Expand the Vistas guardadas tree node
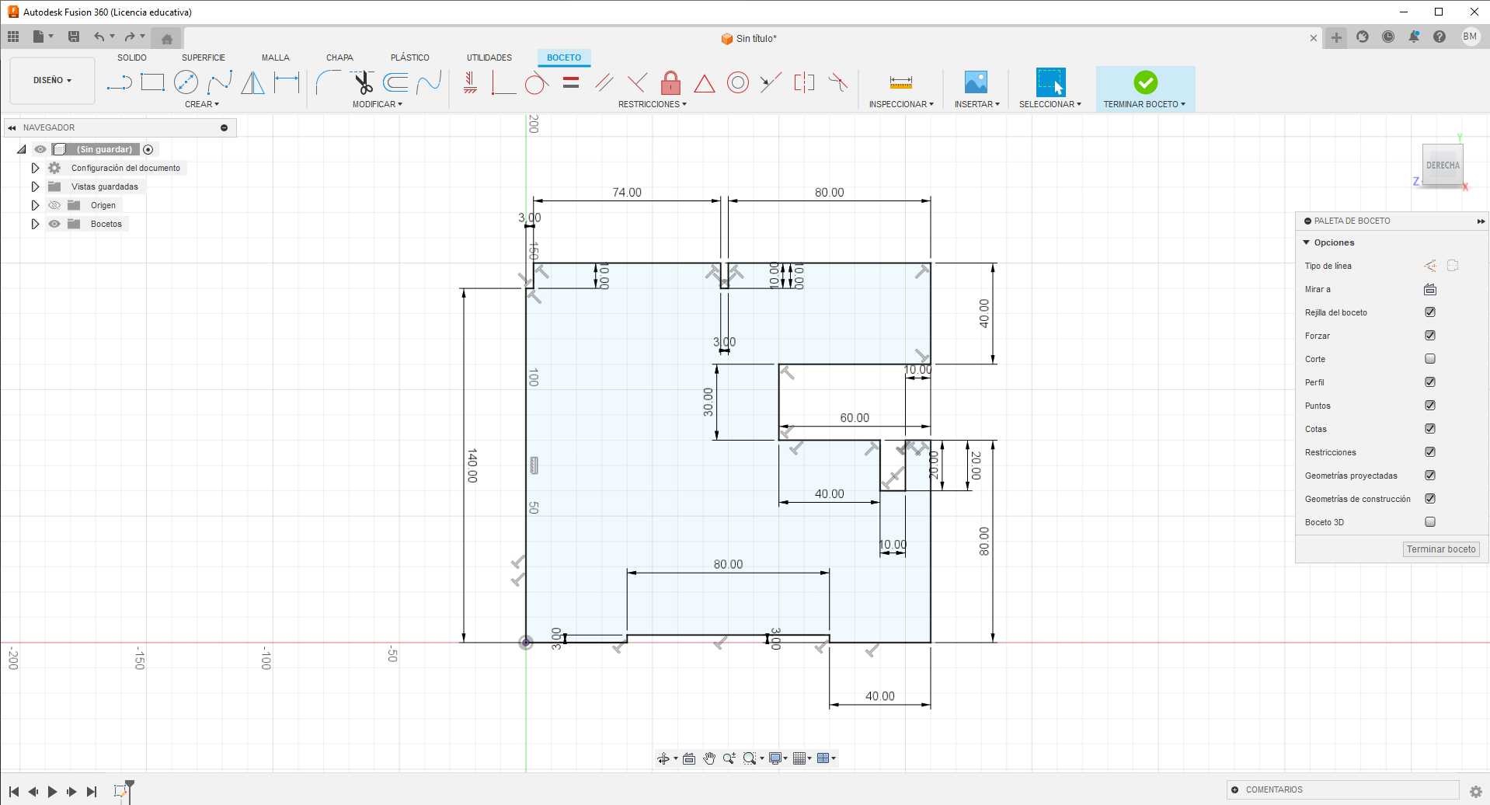This screenshot has width=1490, height=805. click(x=35, y=186)
